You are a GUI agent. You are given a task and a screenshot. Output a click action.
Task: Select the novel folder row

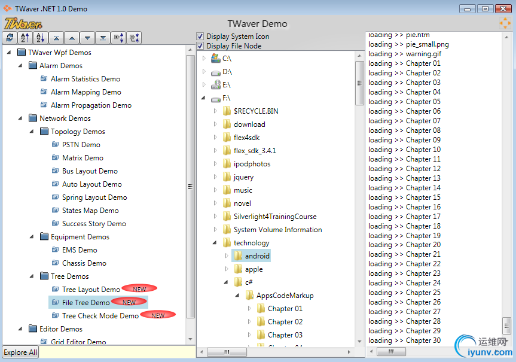tap(242, 203)
